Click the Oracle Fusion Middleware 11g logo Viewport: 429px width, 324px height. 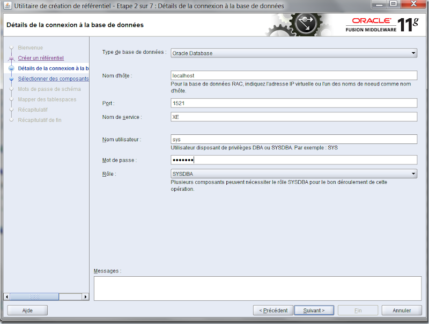click(382, 25)
